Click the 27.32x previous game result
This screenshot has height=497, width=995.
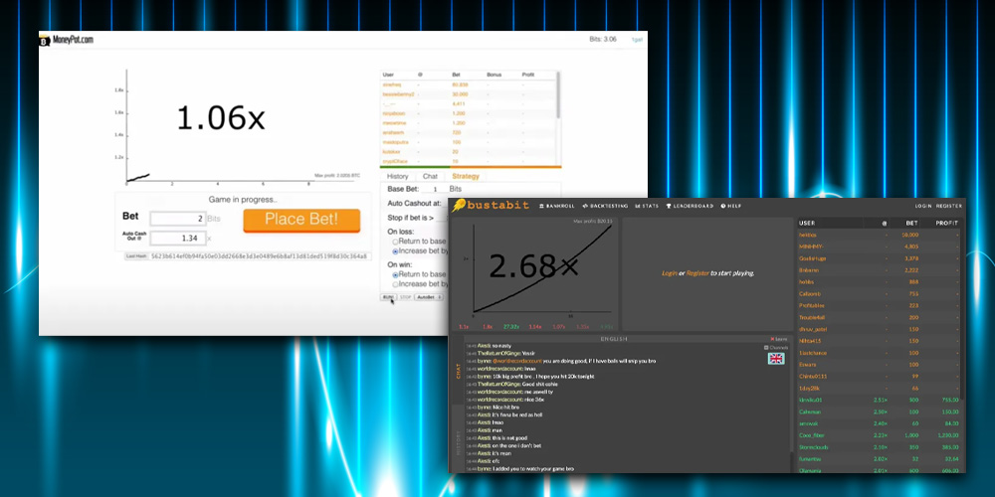tap(510, 326)
